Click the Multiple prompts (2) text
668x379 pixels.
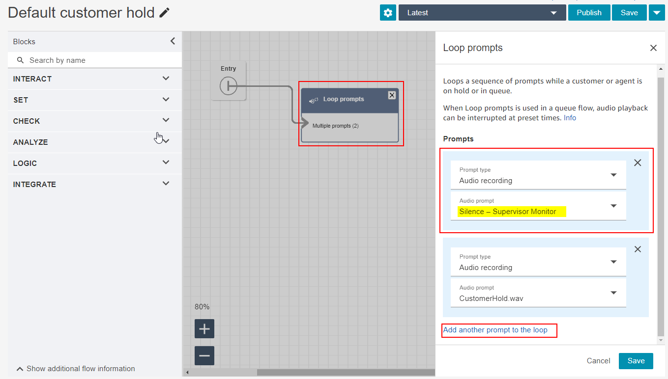[335, 126]
